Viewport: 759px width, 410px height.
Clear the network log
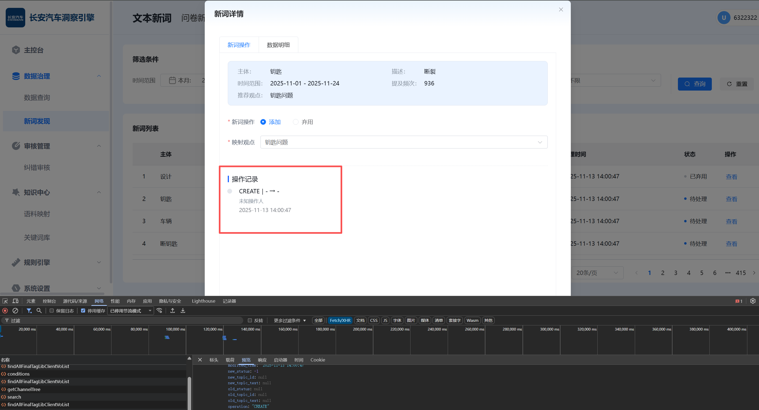[15, 310]
